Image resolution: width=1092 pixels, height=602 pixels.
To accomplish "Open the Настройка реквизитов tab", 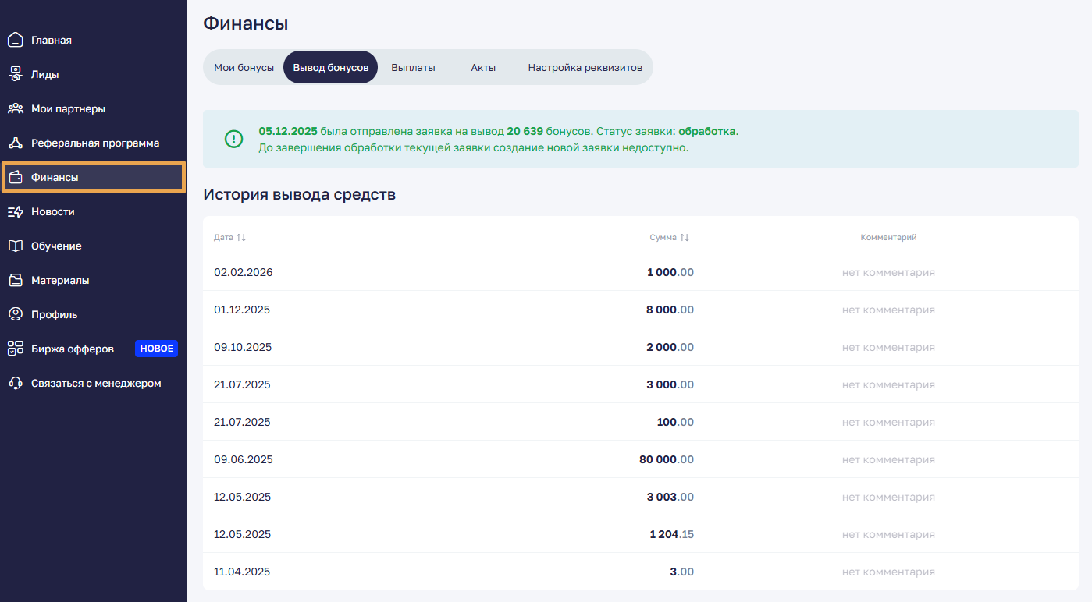I will point(585,68).
